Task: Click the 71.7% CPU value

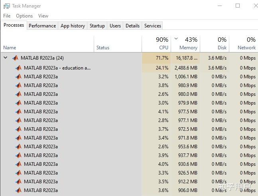Action: (162, 58)
